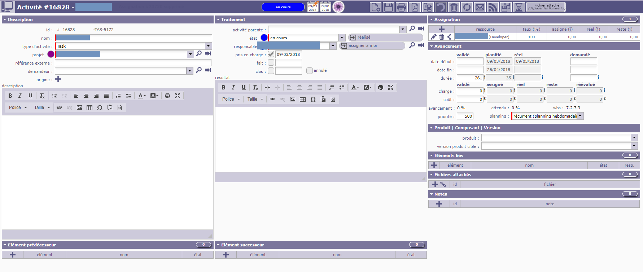Open background color picker in description editor
Screen dimensions: 643x272
point(154,96)
